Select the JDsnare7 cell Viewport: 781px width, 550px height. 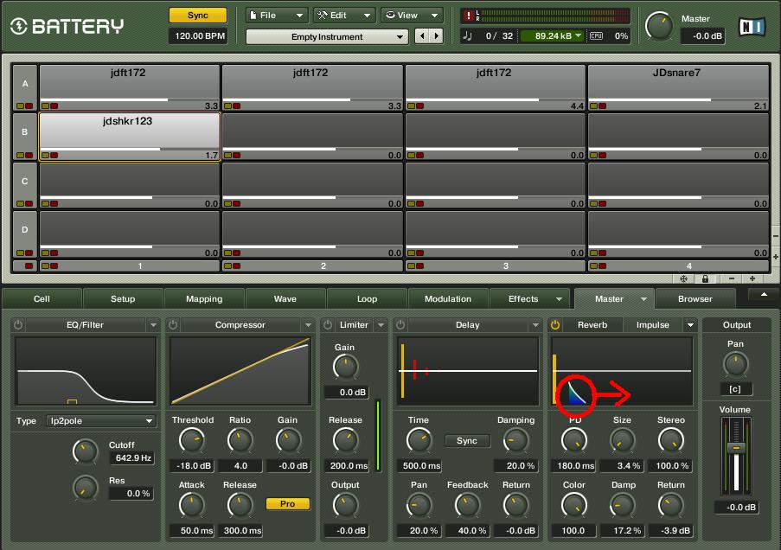click(x=678, y=87)
